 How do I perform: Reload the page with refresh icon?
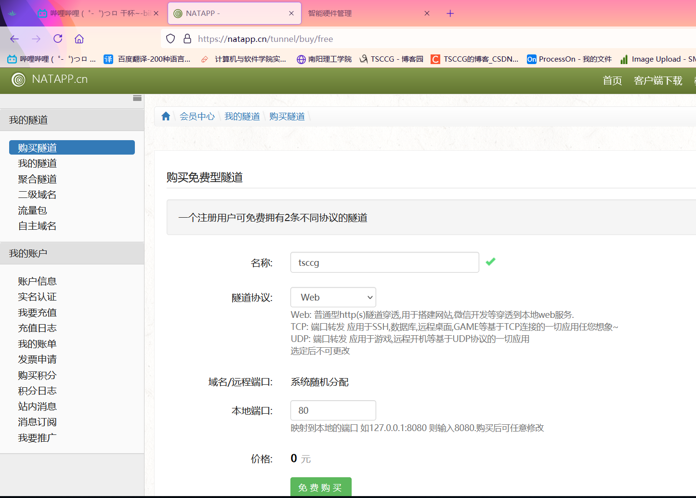(58, 39)
